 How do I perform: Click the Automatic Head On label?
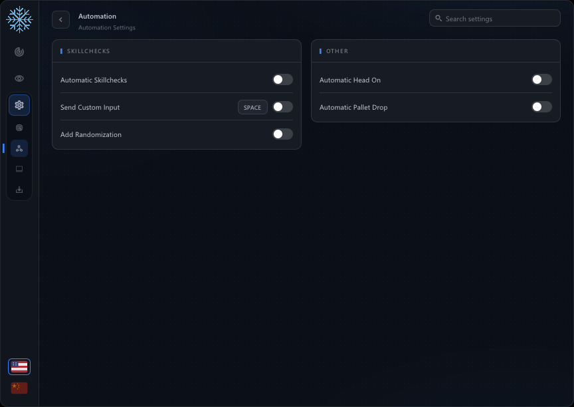point(350,80)
